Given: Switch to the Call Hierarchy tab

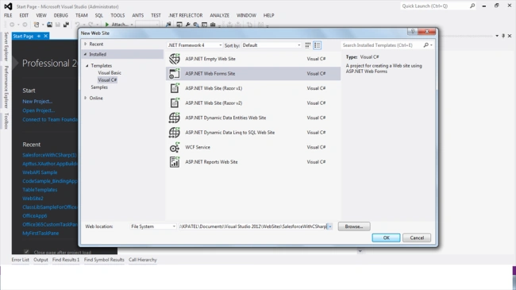Looking at the screenshot, I should point(142,260).
